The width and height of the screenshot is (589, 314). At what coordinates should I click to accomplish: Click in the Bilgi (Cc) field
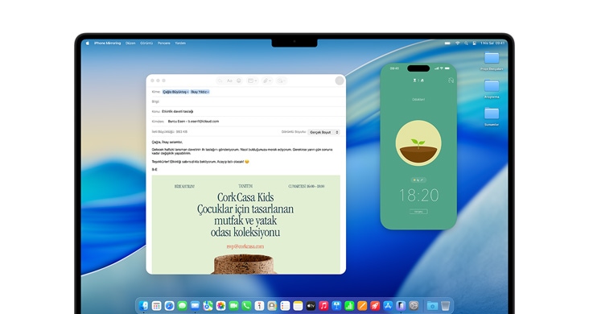(245, 101)
